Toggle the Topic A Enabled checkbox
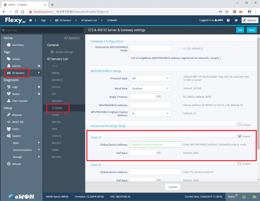 (239, 136)
